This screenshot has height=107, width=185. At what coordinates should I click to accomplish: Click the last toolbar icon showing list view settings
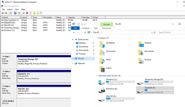click(41, 13)
